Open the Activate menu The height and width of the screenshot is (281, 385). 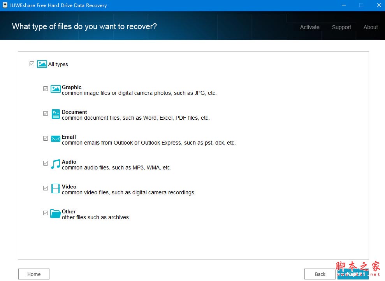[309, 27]
